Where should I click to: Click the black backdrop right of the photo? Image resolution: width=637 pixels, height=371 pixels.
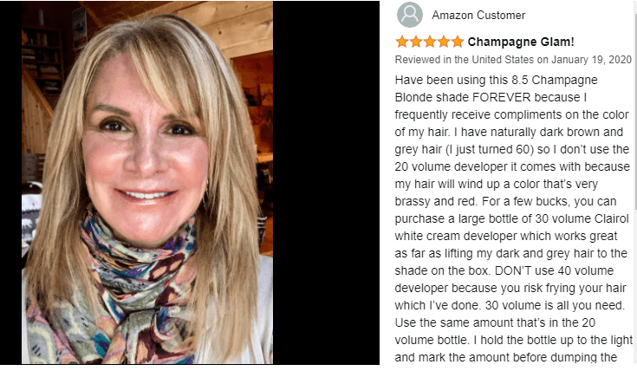[326, 182]
